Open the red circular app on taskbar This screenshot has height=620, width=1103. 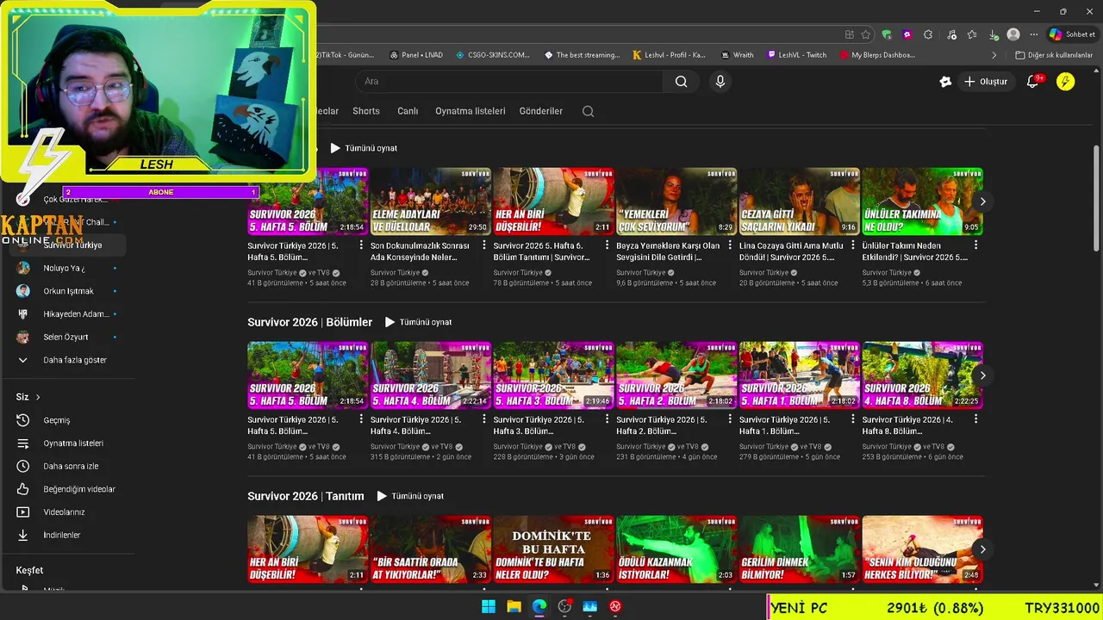point(615,606)
